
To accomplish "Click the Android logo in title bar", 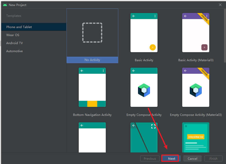I will click(5, 5).
